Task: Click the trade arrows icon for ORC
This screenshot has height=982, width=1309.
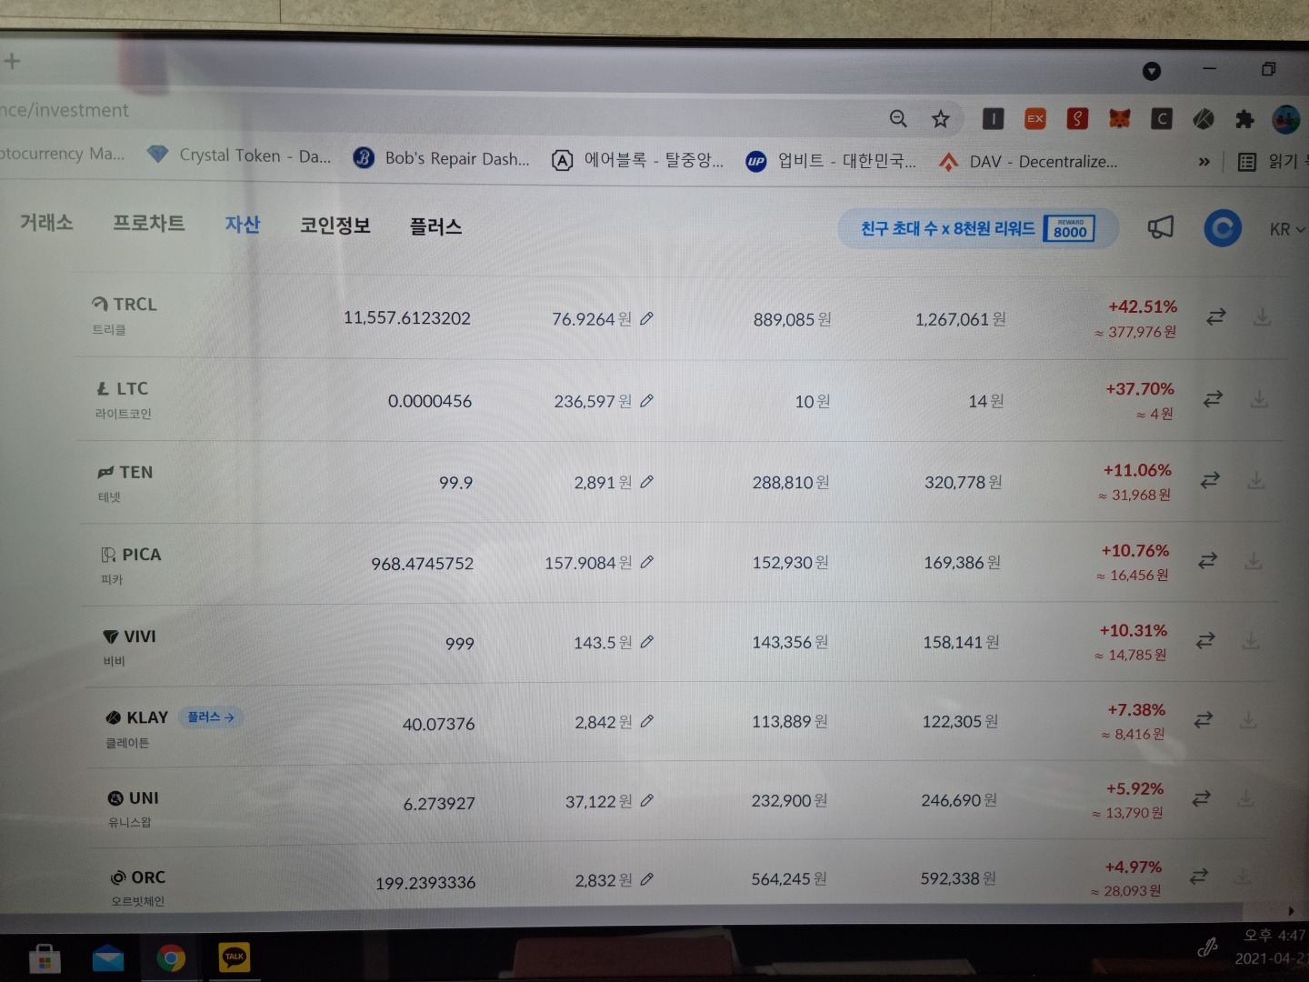Action: (1199, 876)
